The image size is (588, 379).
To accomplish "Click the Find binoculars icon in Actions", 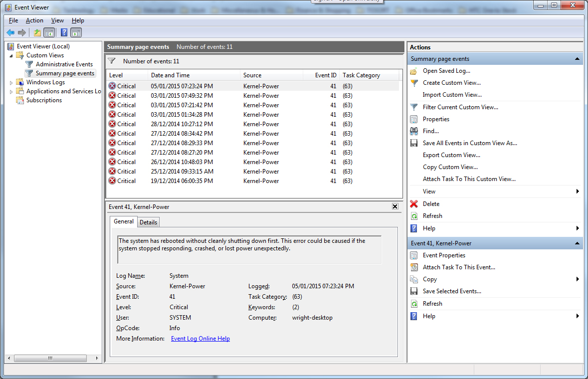I will pos(413,131).
